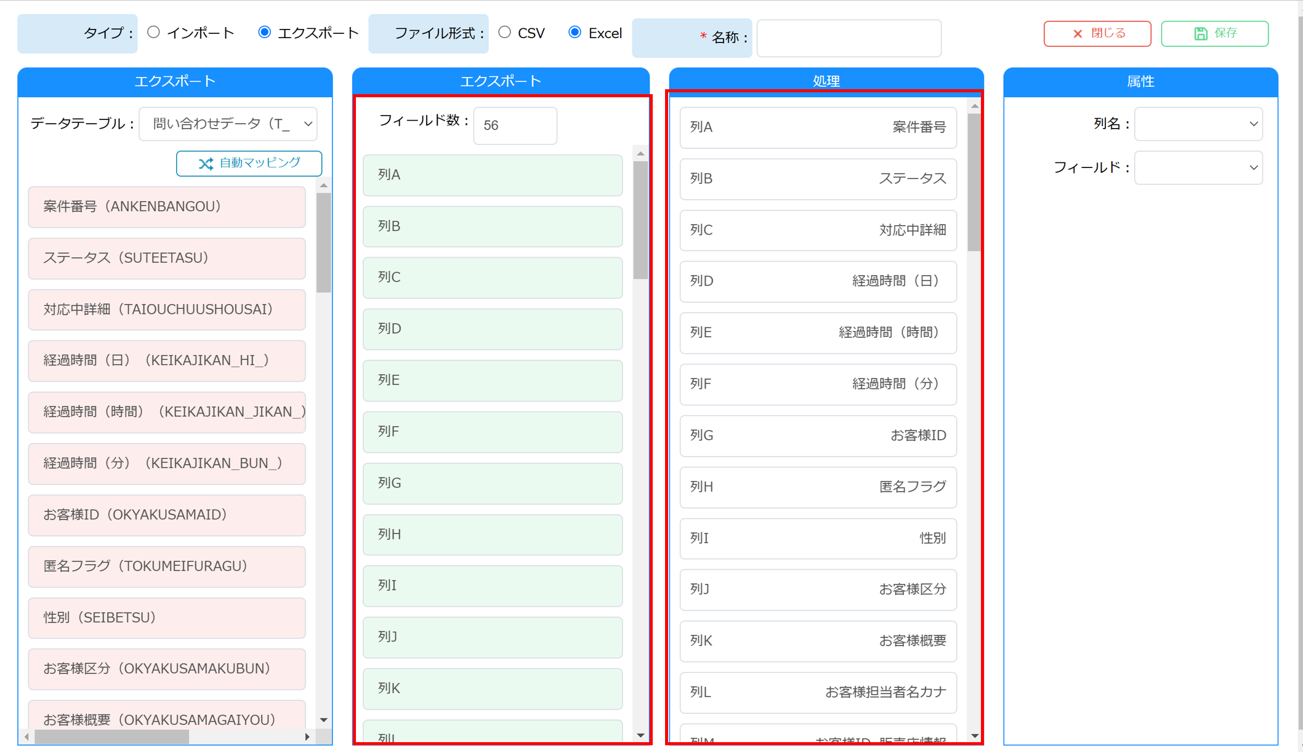Image resolution: width=1303 pixels, height=752 pixels.
Task: Click green 列I item in export list
Action: [x=493, y=586]
